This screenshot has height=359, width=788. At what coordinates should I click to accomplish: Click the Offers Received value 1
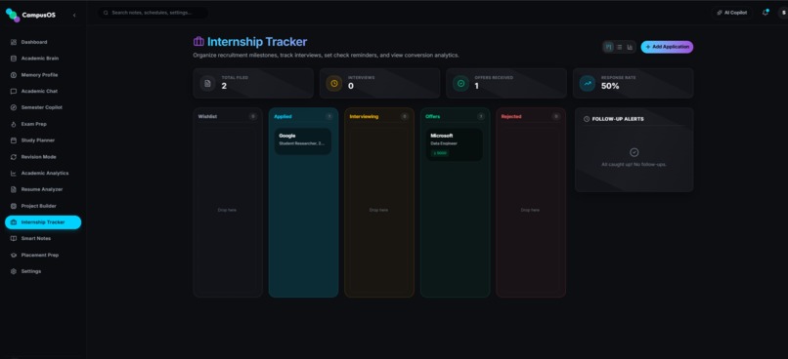coord(476,86)
